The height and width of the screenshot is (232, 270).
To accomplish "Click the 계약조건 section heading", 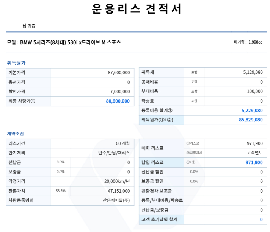I will pyautogui.click(x=16, y=134).
